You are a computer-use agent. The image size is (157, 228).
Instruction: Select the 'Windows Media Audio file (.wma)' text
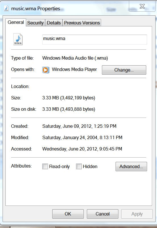coord(75,58)
